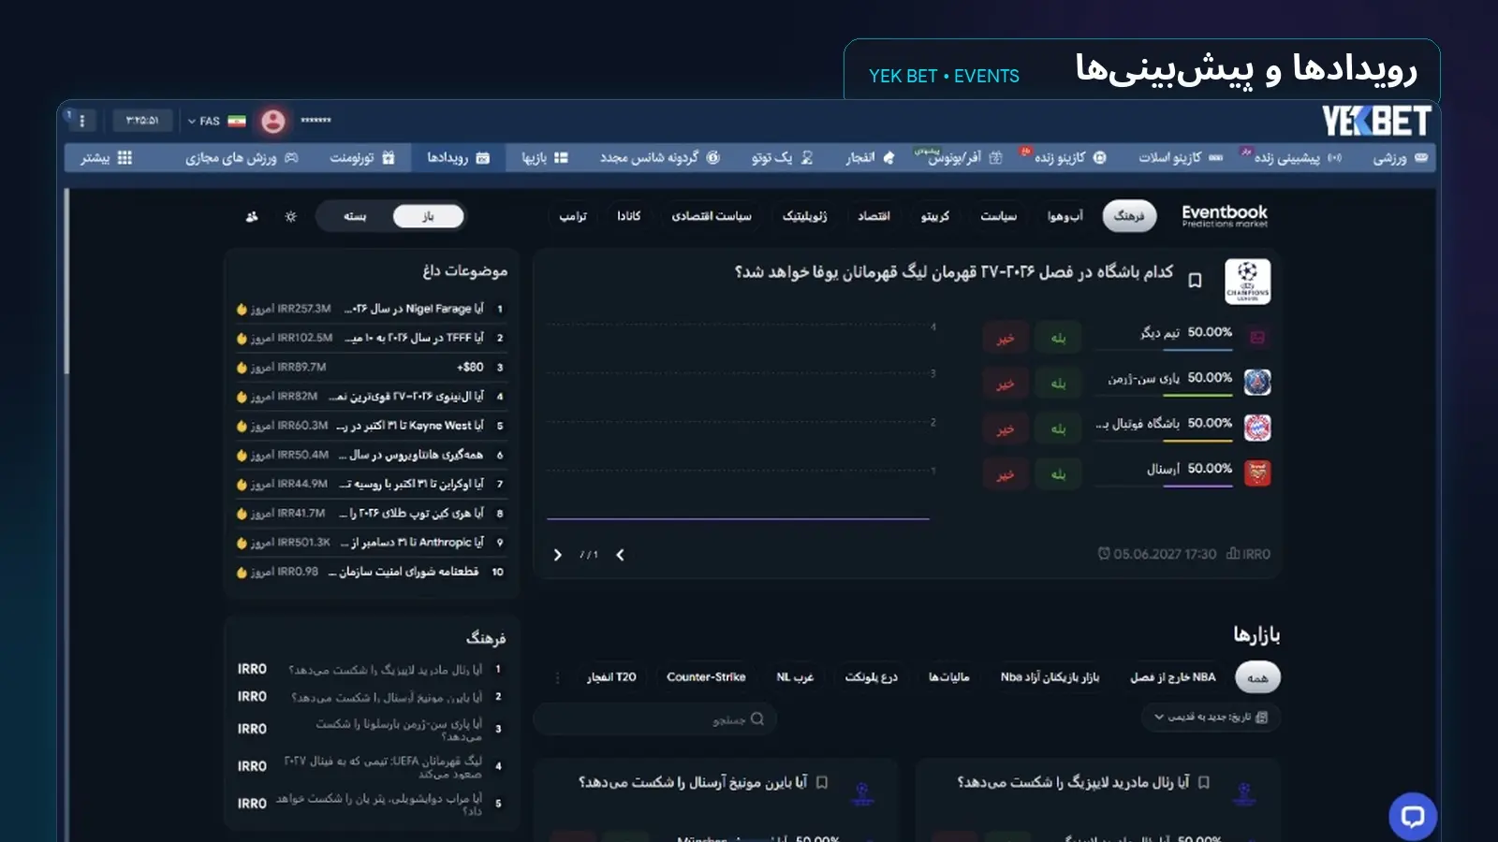Viewport: 1498px width, 842px height.
Task: Bet خیر on Arsenal outcome
Action: coord(1006,474)
